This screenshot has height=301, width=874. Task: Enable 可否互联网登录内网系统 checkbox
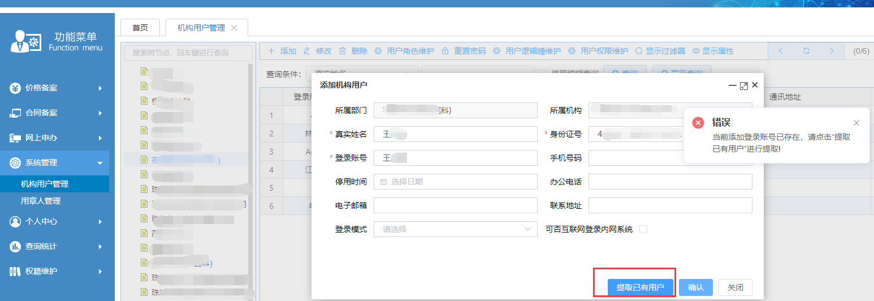[643, 229]
